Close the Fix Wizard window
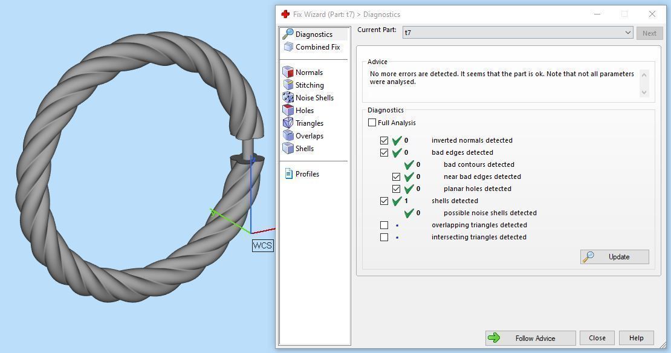The width and height of the screenshot is (671, 353). click(652, 14)
